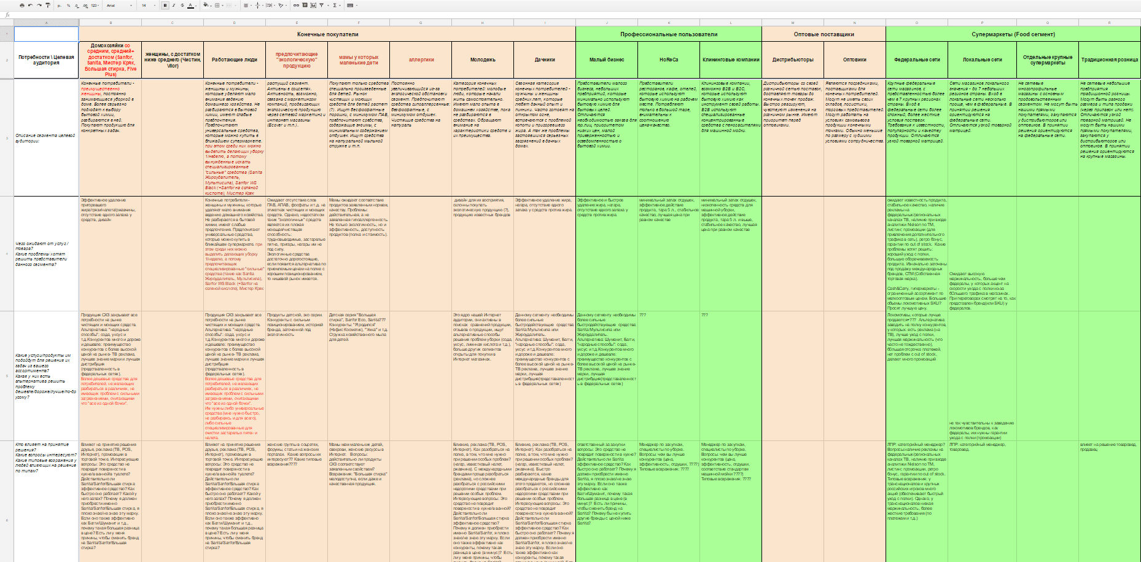Image resolution: width=1141 pixels, height=562 pixels.
Task: Open the Horizontal align dropdown
Action: [247, 6]
